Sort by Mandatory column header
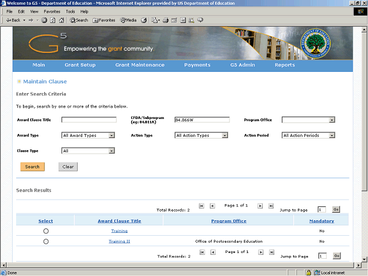The image size is (368, 276). [x=321, y=221]
